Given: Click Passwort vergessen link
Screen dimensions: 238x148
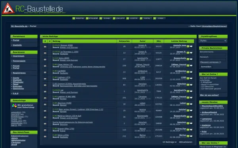Looking at the screenshot, I should (210, 62).
